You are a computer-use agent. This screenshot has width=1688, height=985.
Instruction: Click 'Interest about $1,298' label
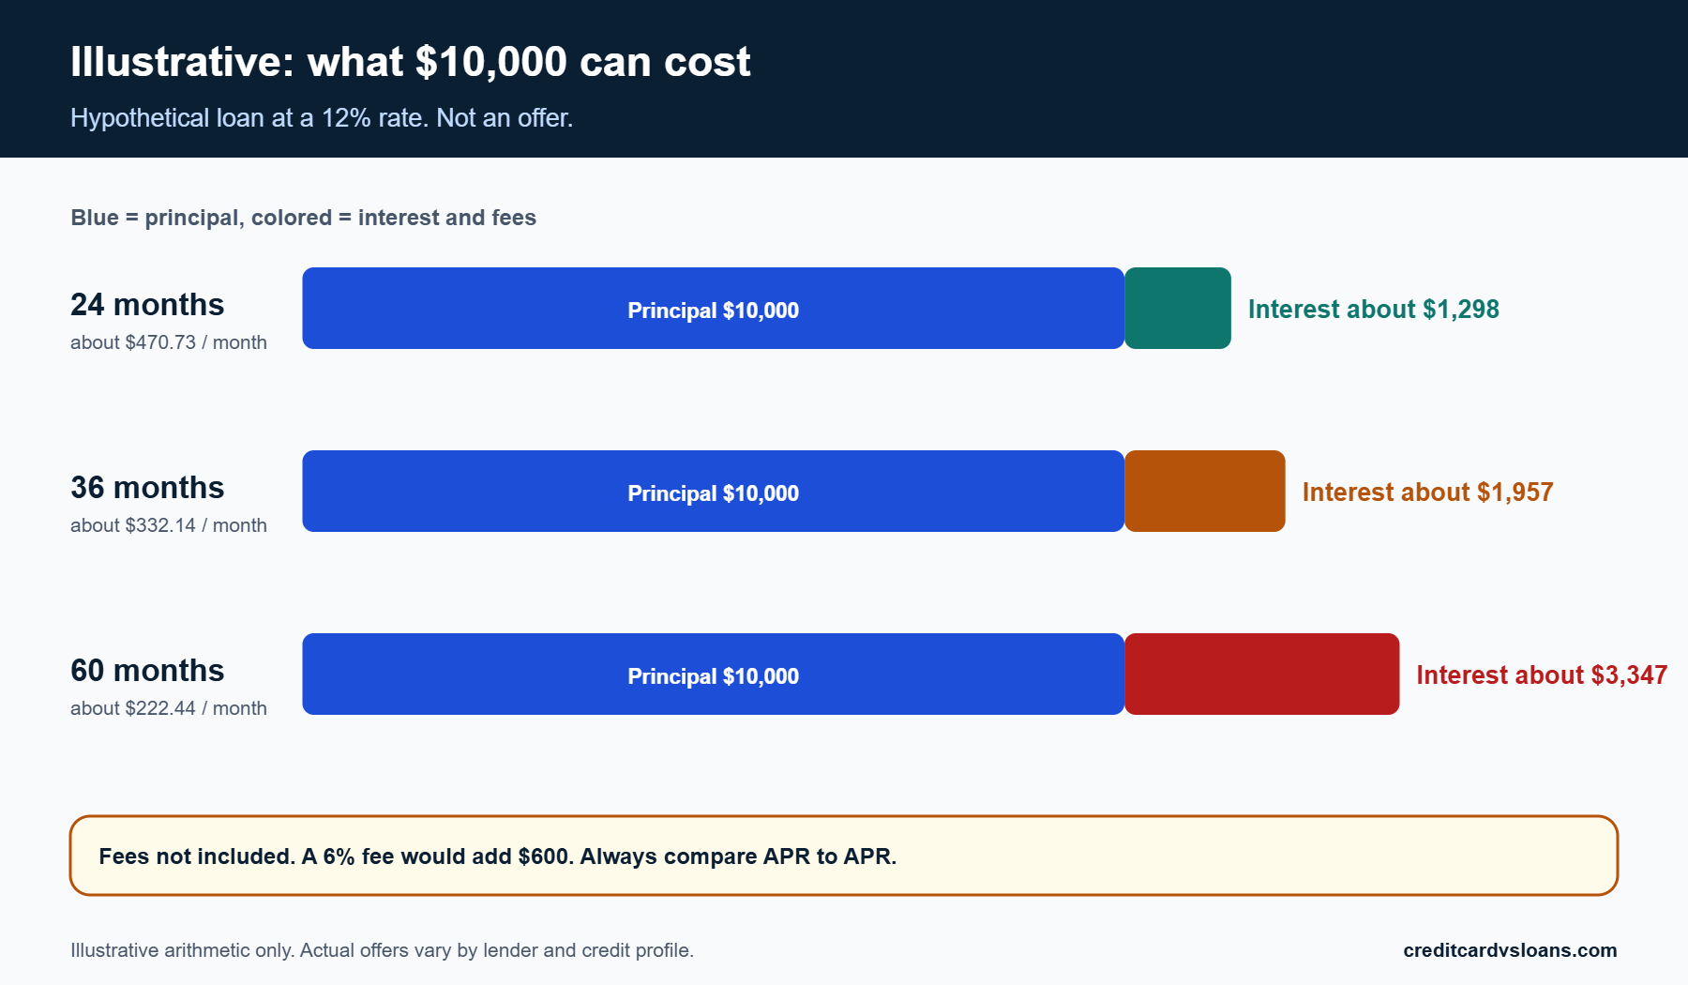pyautogui.click(x=1373, y=310)
